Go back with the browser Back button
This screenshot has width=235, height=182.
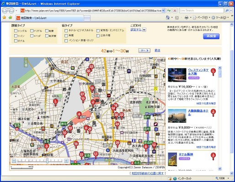coord(5,10)
